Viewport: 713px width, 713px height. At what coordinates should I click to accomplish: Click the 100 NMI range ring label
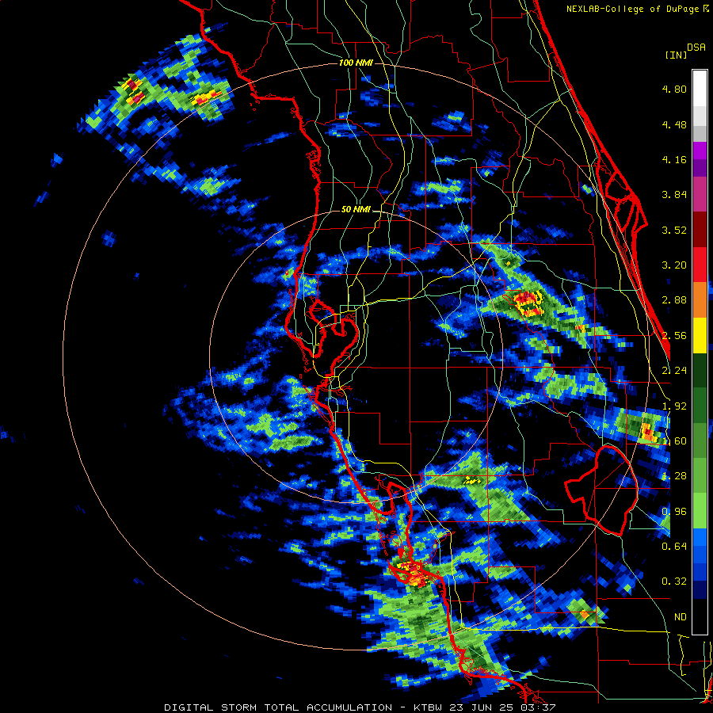356,63
